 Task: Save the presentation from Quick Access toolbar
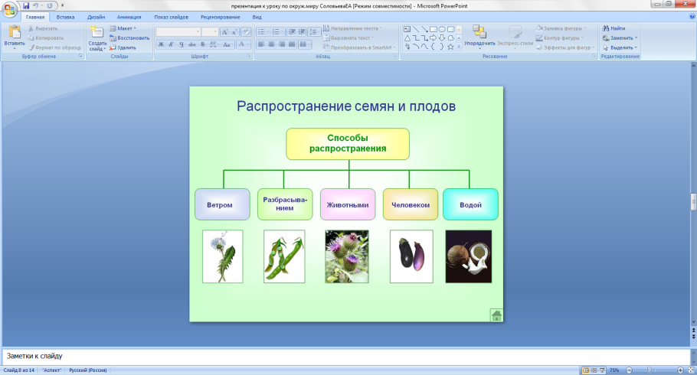click(26, 5)
